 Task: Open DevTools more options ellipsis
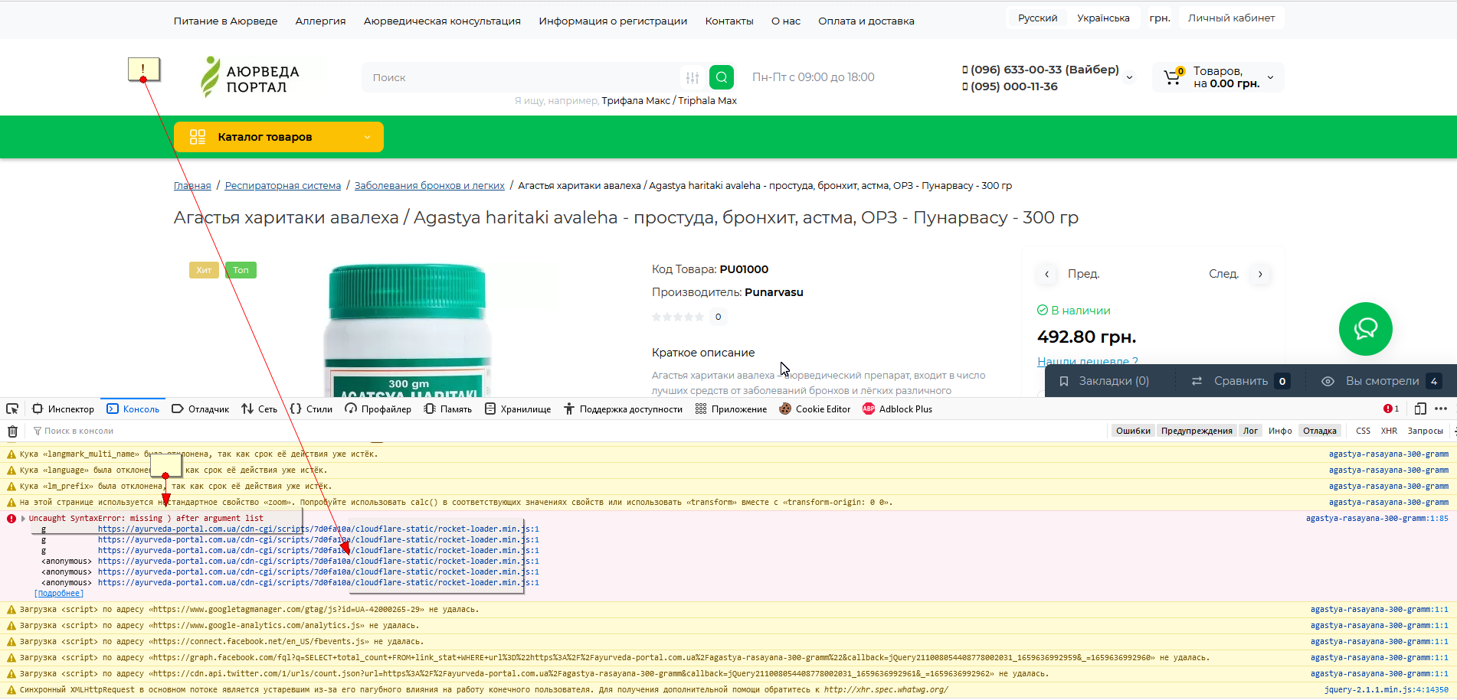pyautogui.click(x=1441, y=409)
